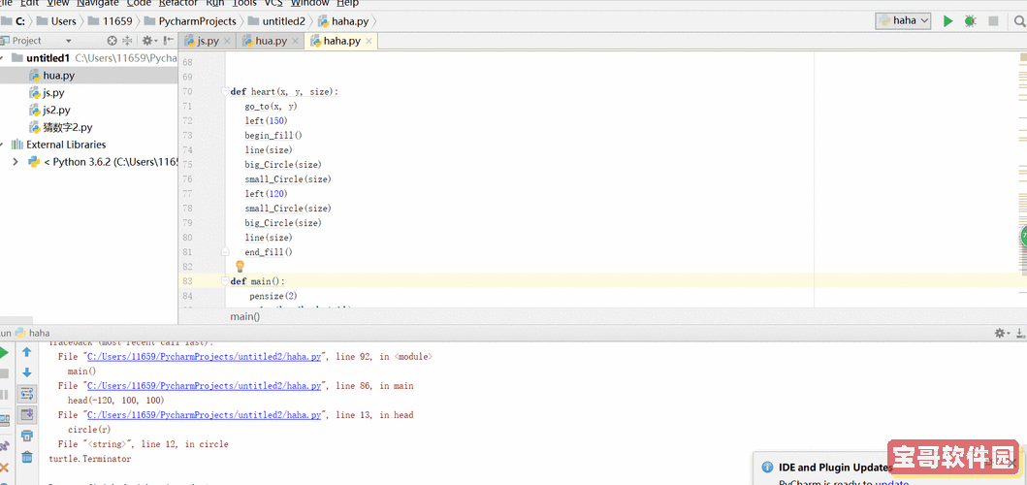
Task: Jump up the stack trace with up arrow
Action: 27,352
